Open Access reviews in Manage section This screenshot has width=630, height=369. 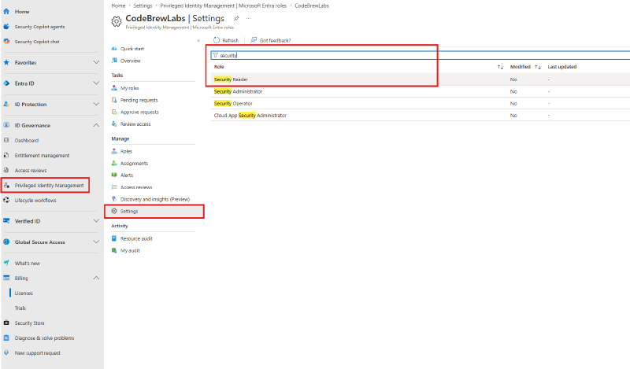pos(136,187)
